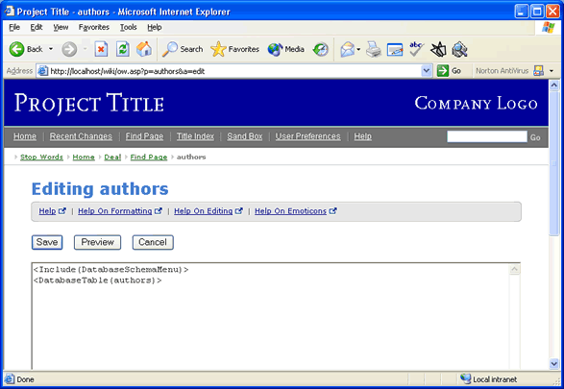Open the Stop Words breadcrumb link
The image size is (564, 389).
click(41, 158)
